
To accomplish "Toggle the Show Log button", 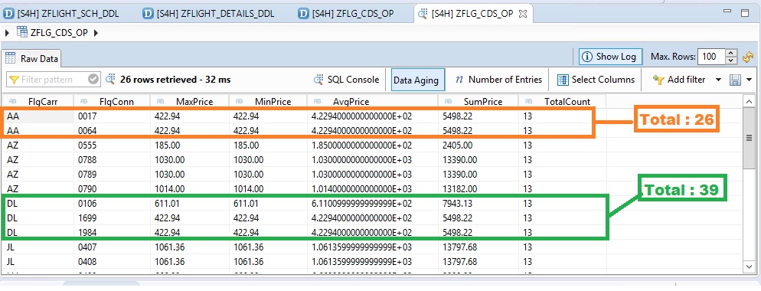I will coord(610,57).
